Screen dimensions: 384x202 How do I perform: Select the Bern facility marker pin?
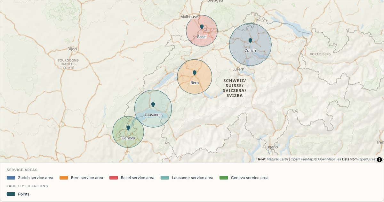click(x=195, y=73)
